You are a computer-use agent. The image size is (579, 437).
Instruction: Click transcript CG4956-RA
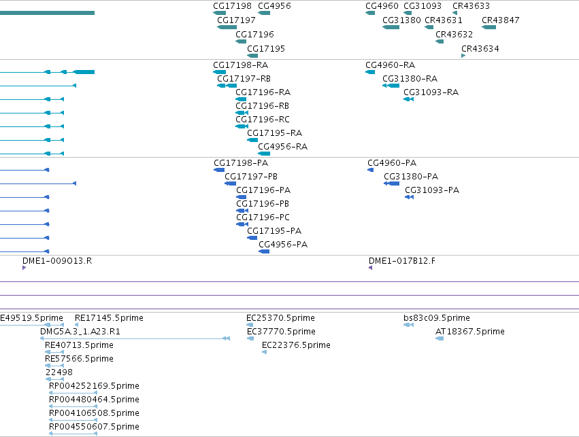point(264,154)
